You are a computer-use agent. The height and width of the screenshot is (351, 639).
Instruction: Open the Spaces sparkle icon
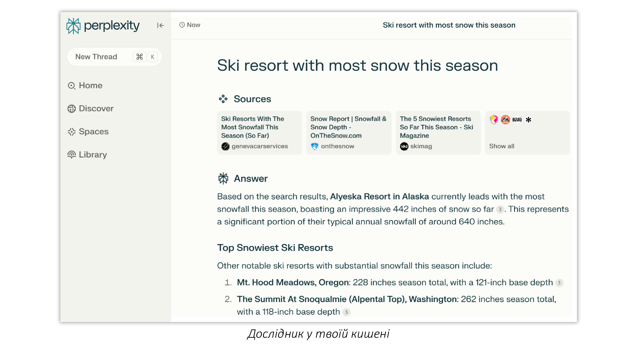coord(71,132)
